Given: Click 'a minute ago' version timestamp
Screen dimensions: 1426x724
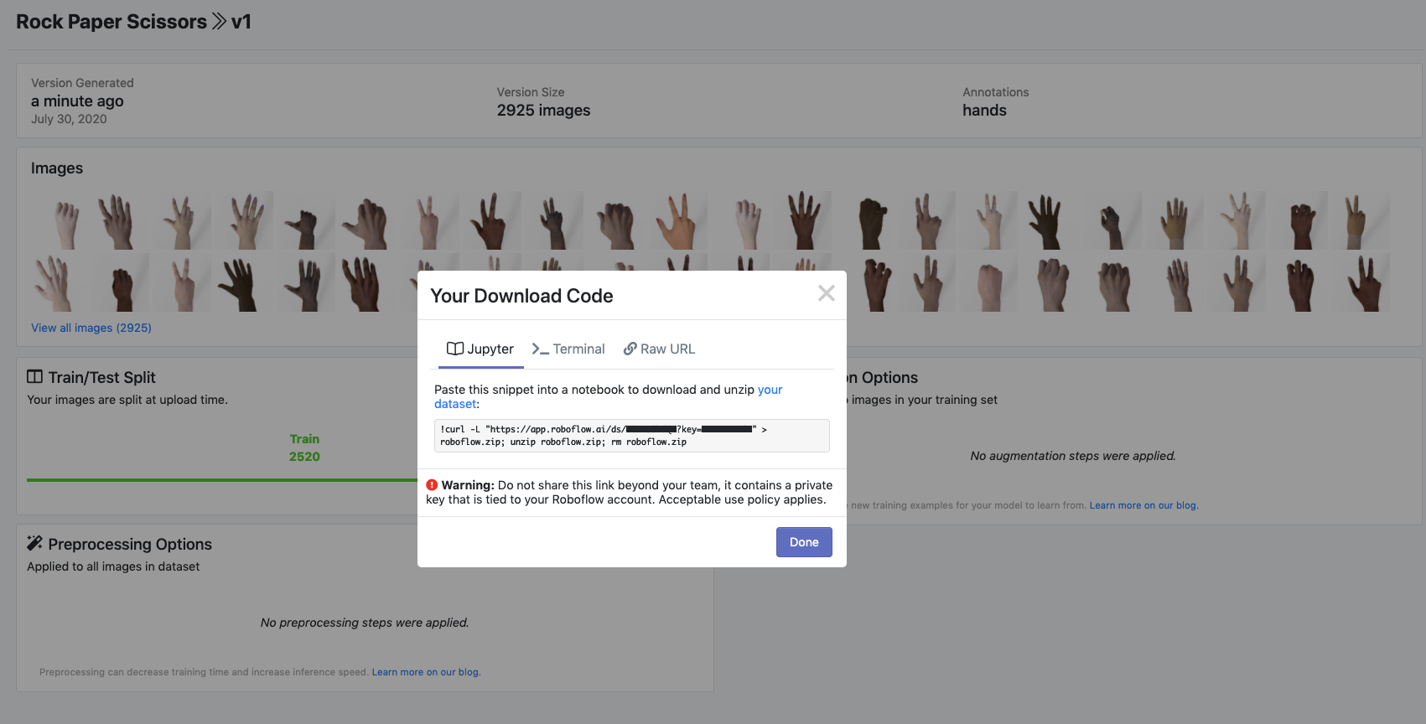Looking at the screenshot, I should click(x=77, y=101).
